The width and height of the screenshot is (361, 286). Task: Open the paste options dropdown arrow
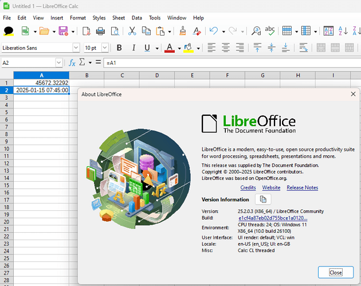pyautogui.click(x=170, y=32)
